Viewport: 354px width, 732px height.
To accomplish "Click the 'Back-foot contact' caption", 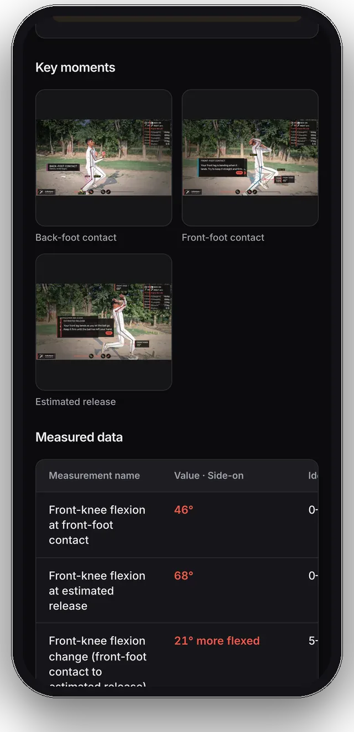I will coord(76,237).
